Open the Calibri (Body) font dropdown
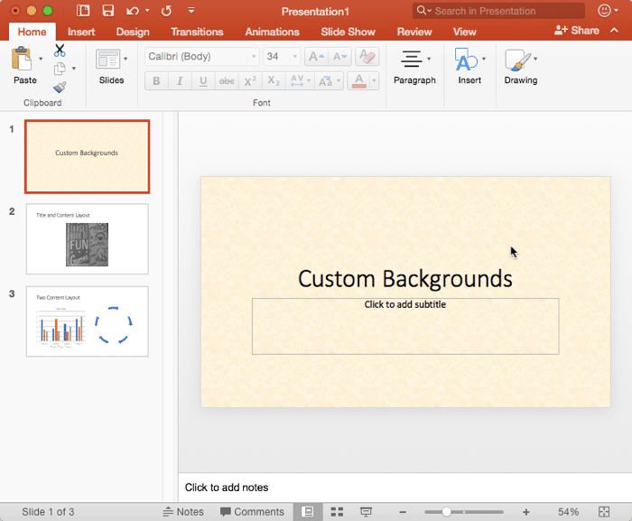This screenshot has height=521, width=632. 254,57
